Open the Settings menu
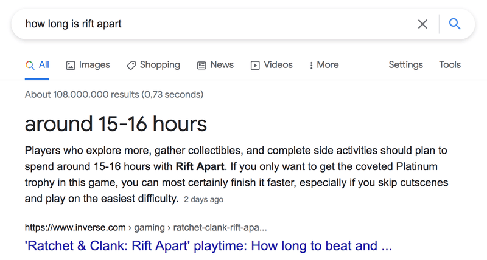The height and width of the screenshot is (260, 487). 405,65
